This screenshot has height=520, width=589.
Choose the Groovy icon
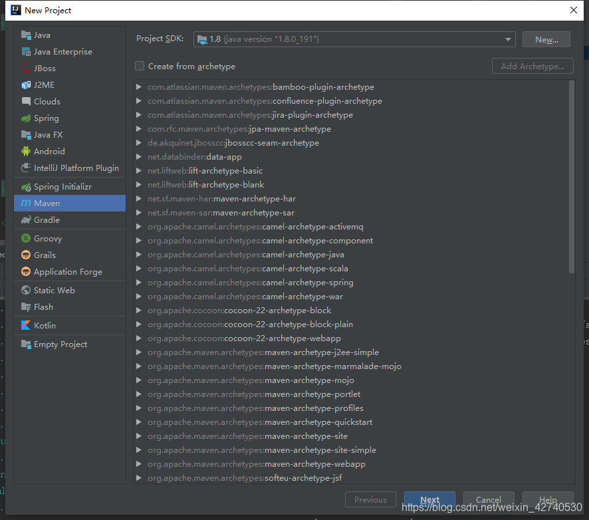point(26,238)
